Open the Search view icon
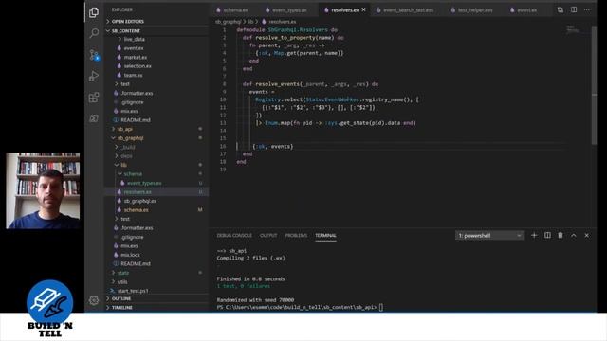 tap(94, 33)
